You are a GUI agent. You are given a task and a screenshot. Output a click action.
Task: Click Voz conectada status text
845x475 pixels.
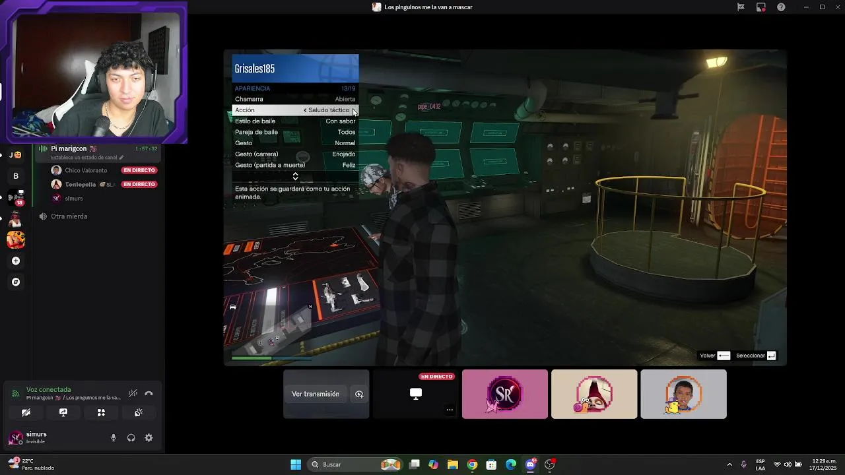tap(48, 389)
